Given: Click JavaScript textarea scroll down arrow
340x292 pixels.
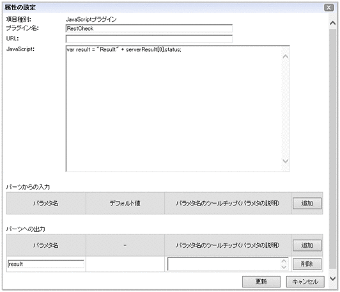Looking at the screenshot, I should 286,161.
